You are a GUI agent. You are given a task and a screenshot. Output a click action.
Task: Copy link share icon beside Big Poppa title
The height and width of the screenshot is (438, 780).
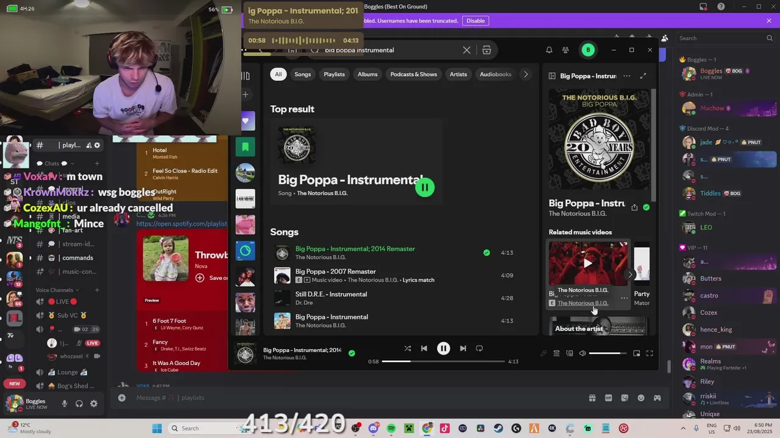click(x=634, y=207)
